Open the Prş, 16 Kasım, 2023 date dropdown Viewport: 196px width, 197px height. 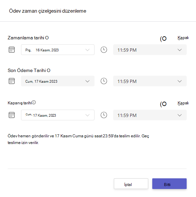click(58, 50)
